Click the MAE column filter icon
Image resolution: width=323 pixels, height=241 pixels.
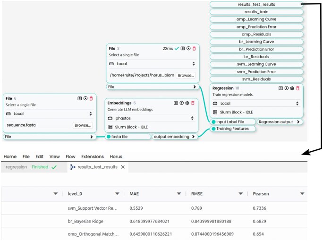pyautogui.click(x=179, y=194)
